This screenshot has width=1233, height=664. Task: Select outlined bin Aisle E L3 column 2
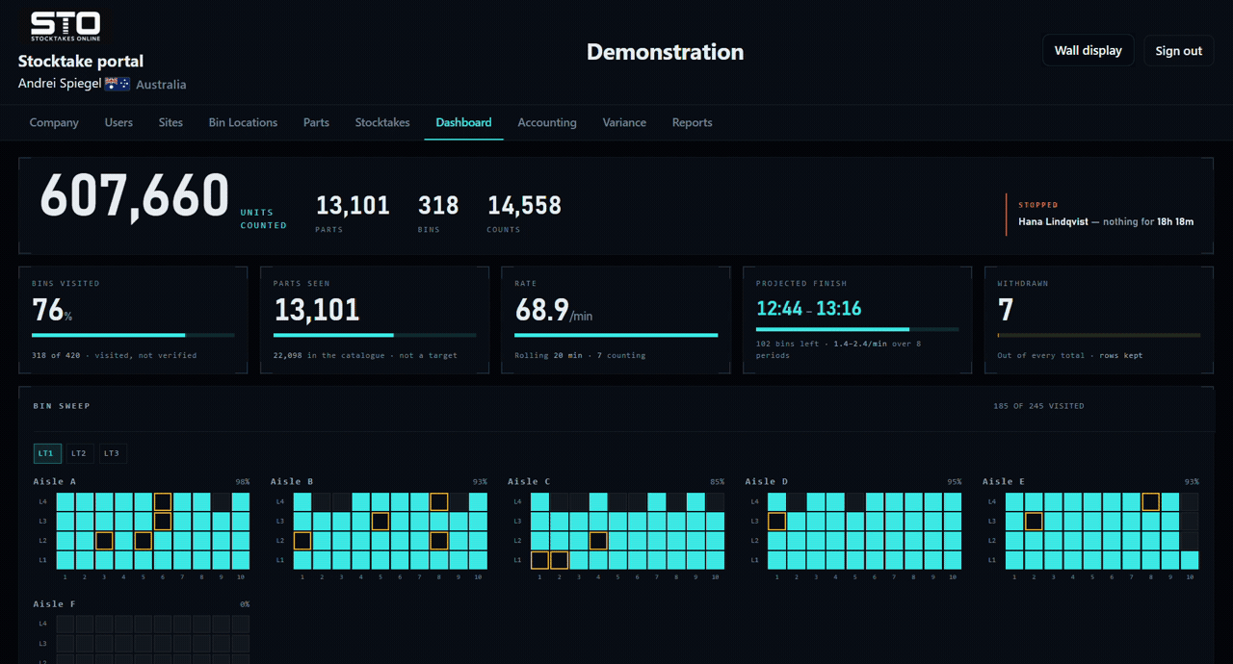pos(1034,521)
